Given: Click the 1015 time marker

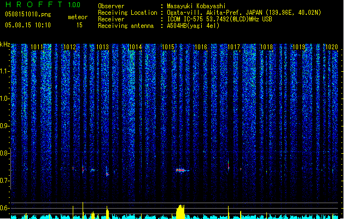Looking at the screenshot, I should point(168,47).
